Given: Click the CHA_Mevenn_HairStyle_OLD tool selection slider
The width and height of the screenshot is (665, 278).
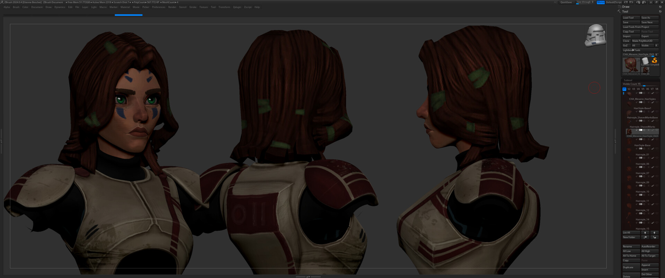Looking at the screenshot, I should 638,55.
